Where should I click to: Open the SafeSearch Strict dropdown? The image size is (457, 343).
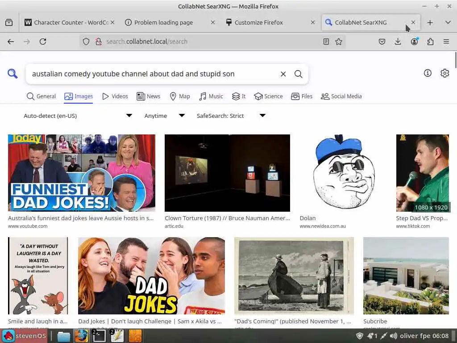click(231, 116)
